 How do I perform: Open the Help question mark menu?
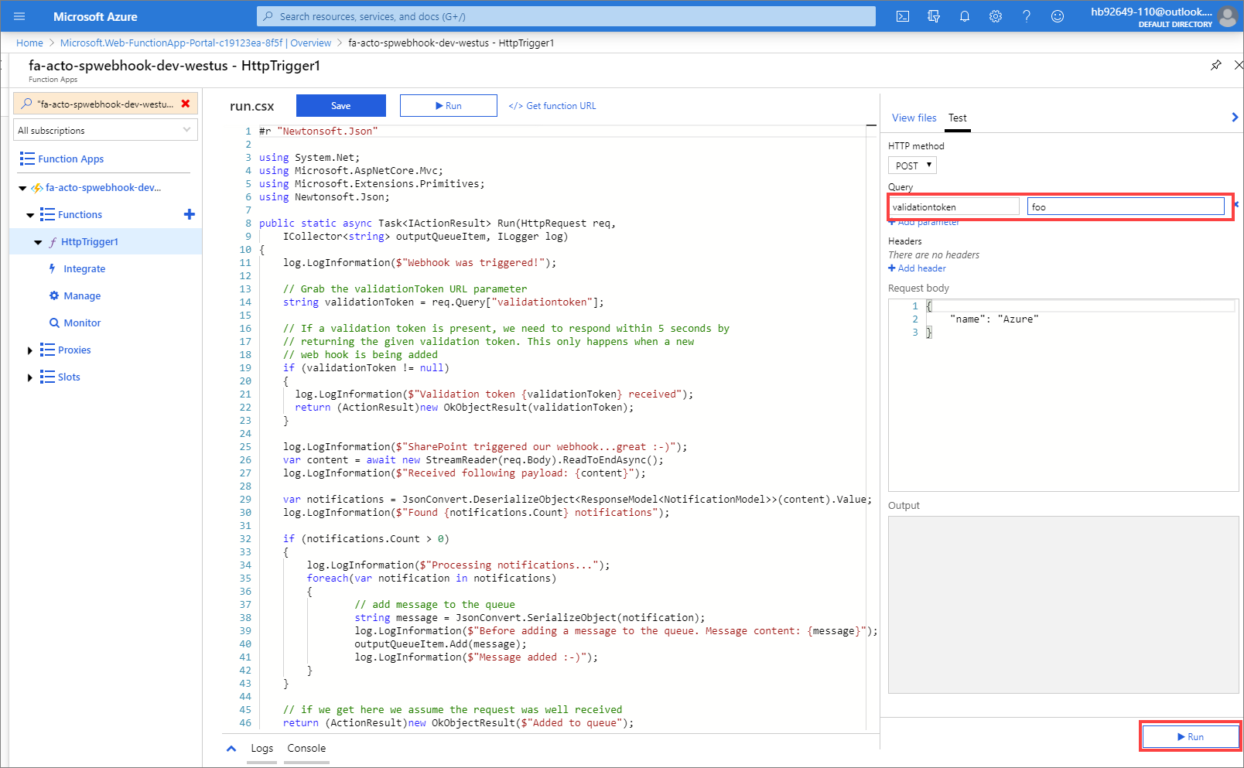click(1027, 16)
